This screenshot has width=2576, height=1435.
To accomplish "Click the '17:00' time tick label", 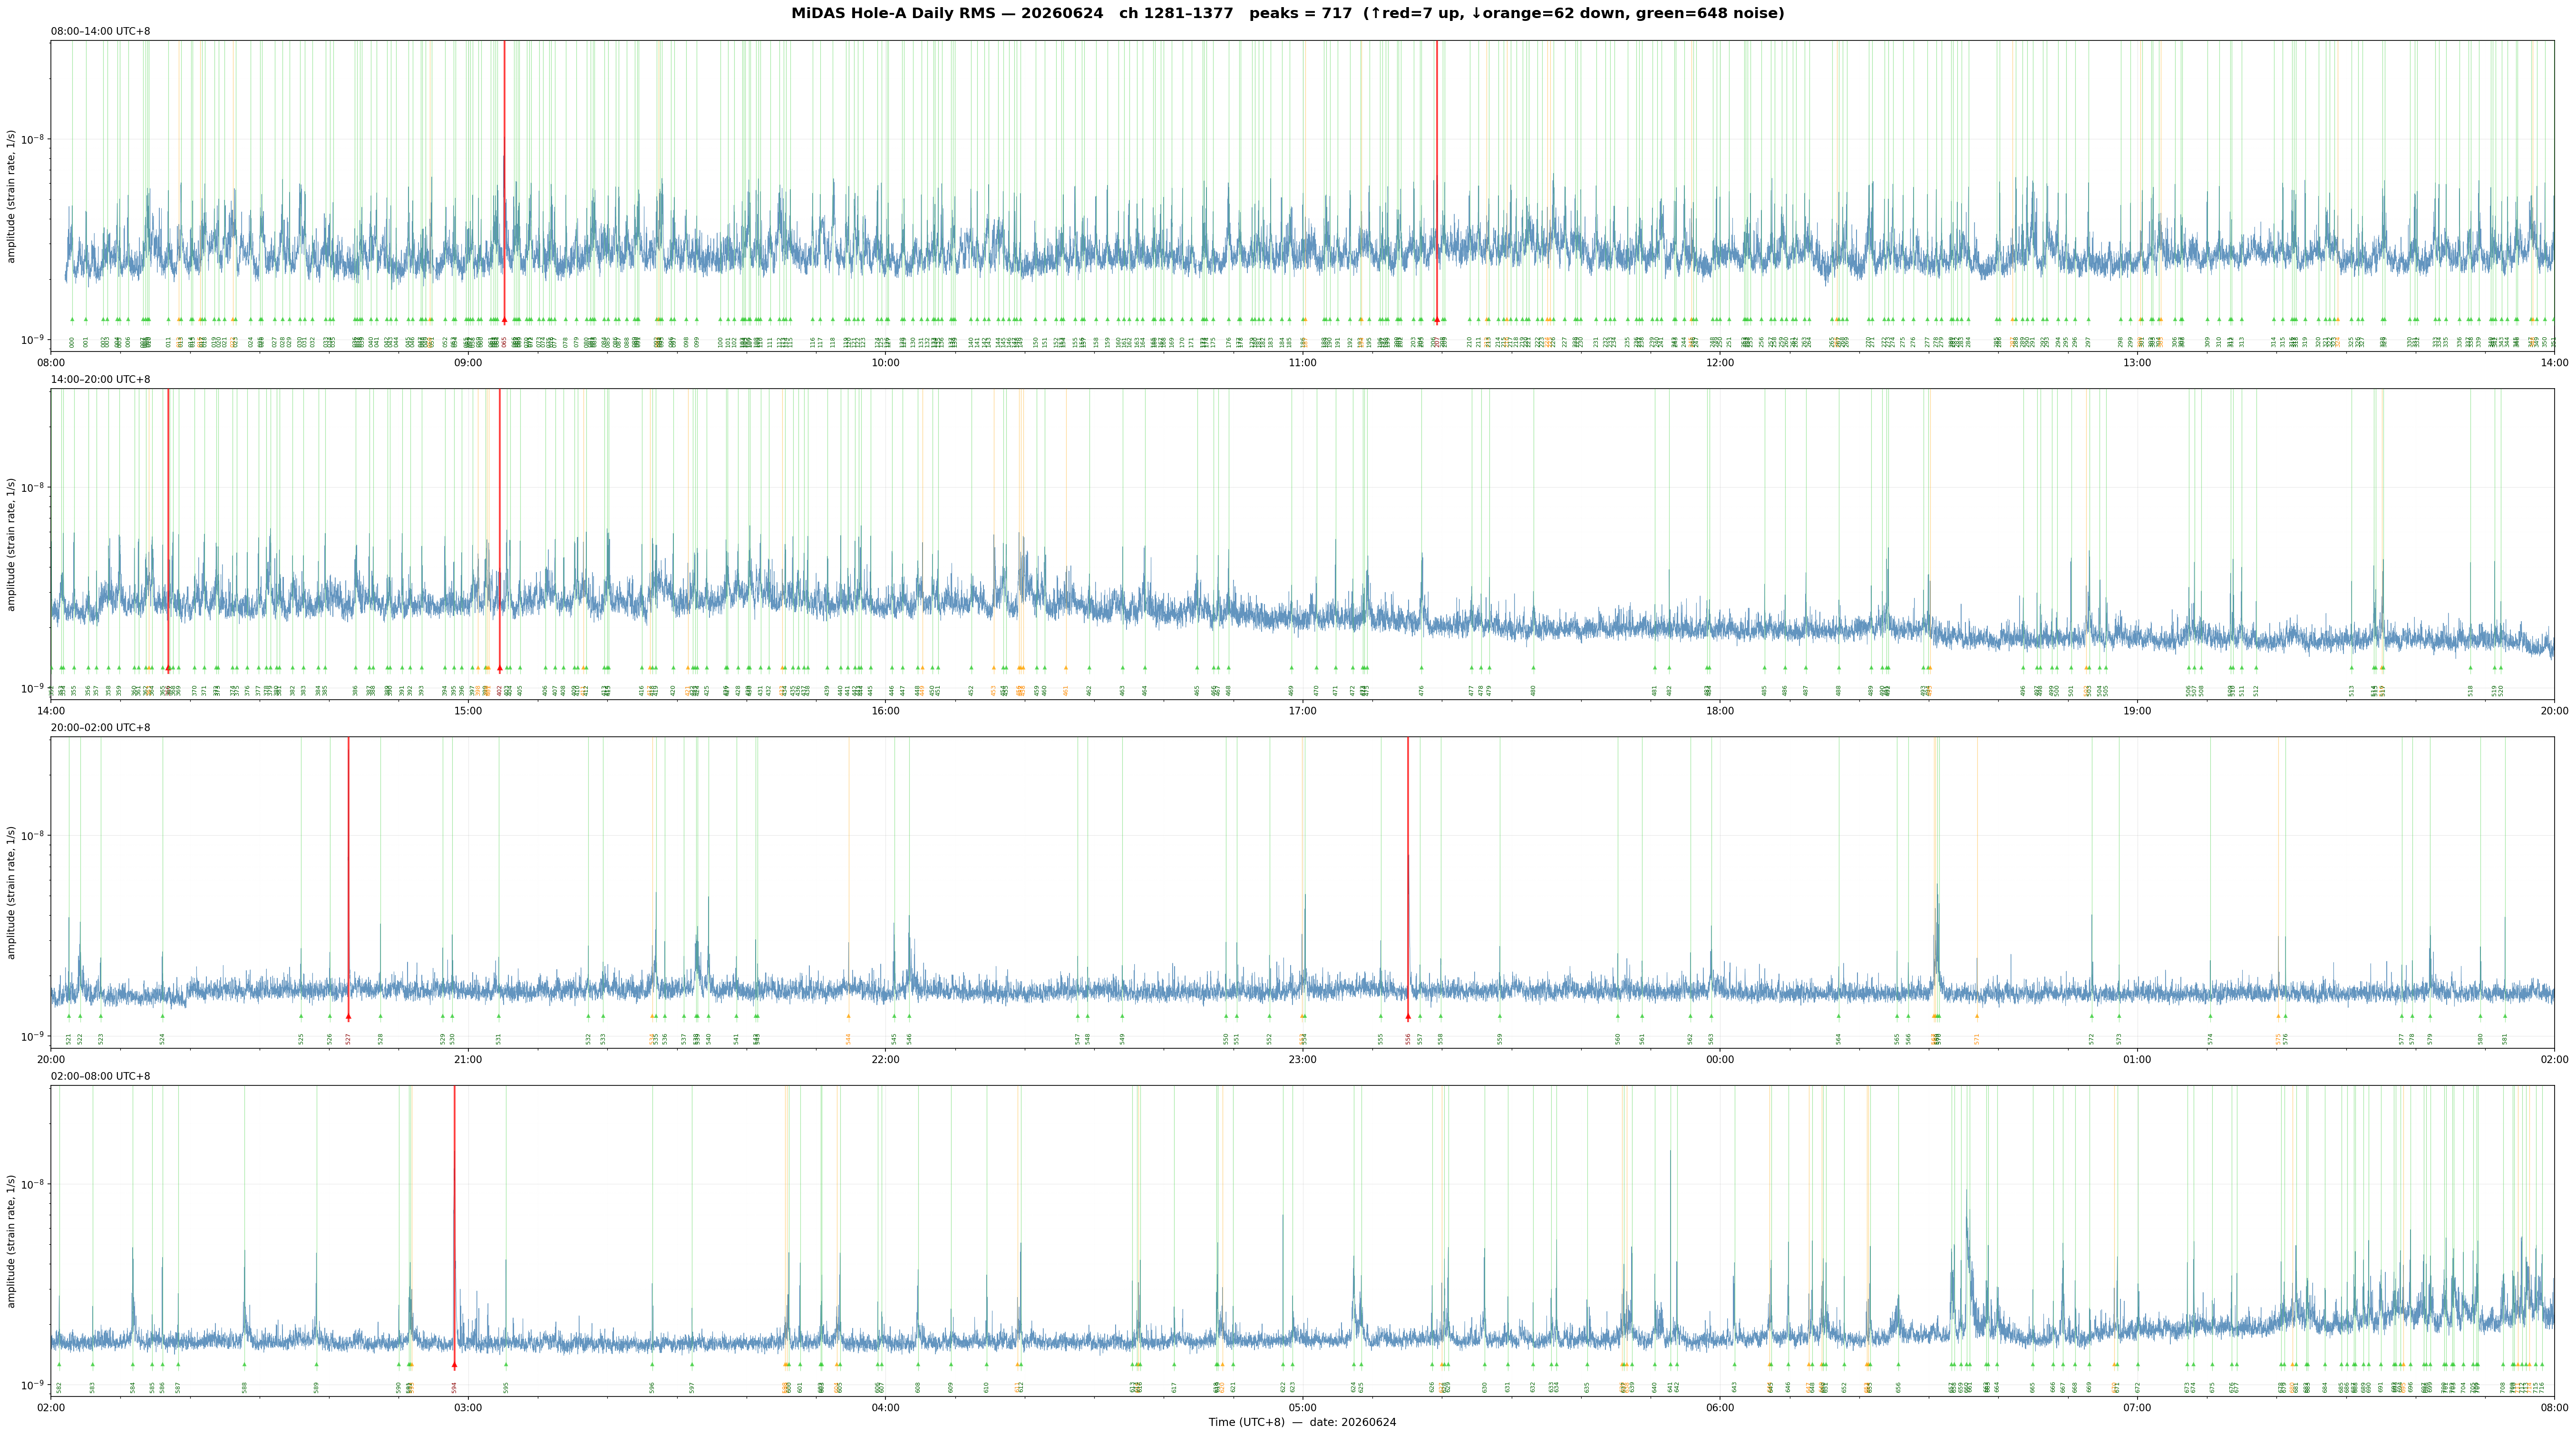I will click(1302, 710).
